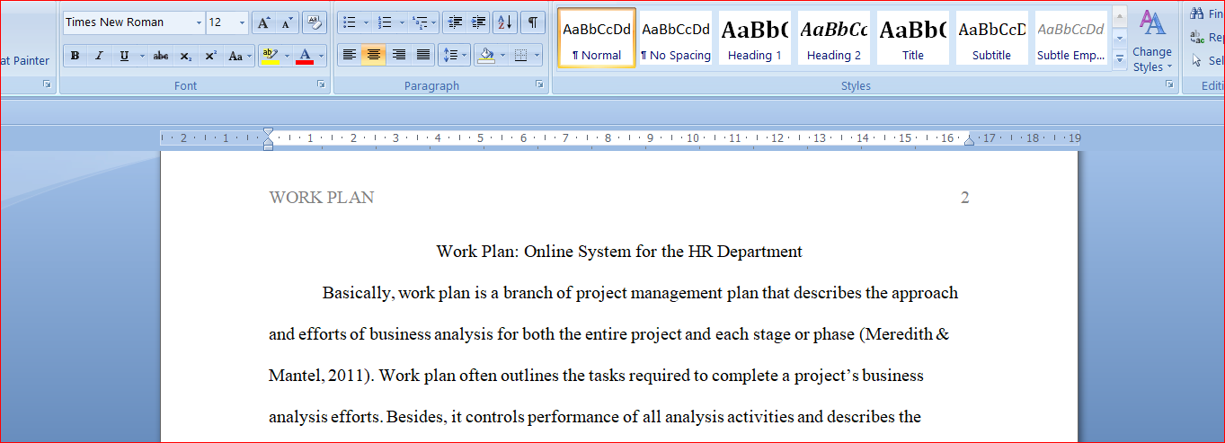Click the bullets list icon
The height and width of the screenshot is (443, 1225).
pyautogui.click(x=350, y=22)
